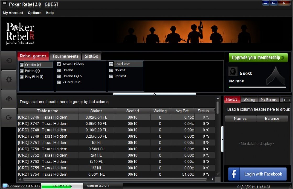Viewport: 293px width, 189px height.
Task: Sort by Seated column header
Action: pyautogui.click(x=132, y=111)
